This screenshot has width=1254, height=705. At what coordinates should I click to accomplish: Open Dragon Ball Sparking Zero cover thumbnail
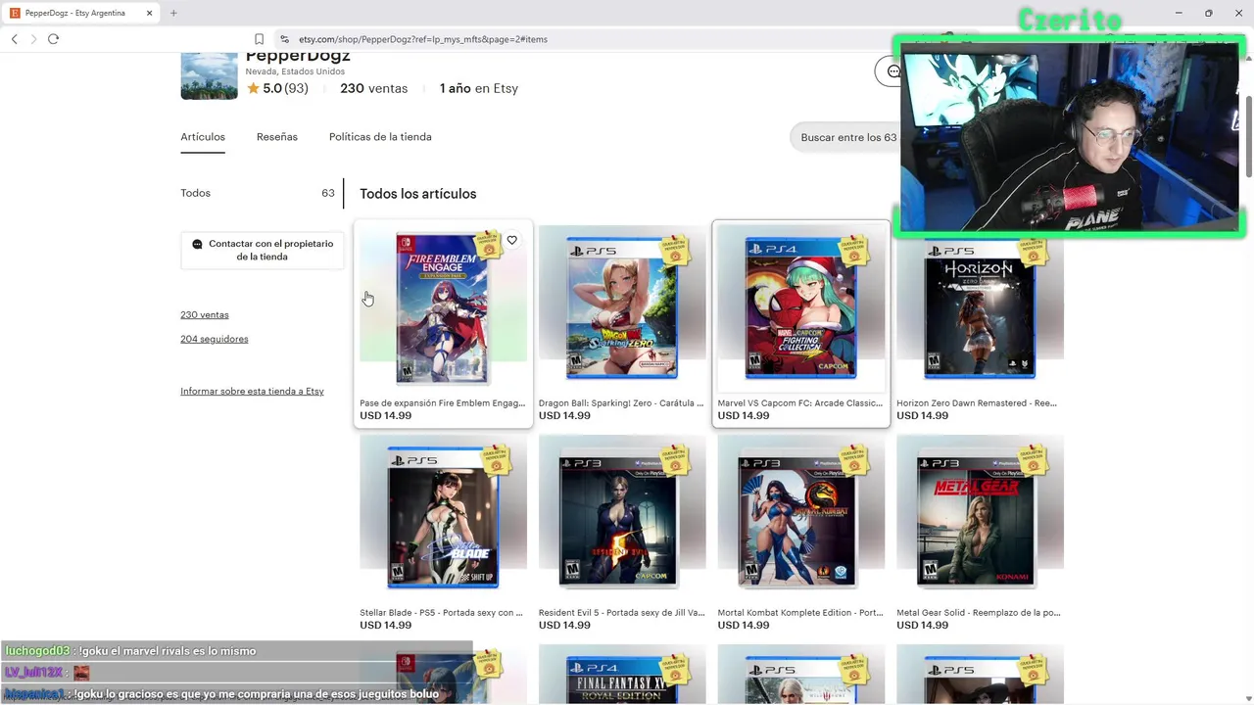tap(622, 307)
